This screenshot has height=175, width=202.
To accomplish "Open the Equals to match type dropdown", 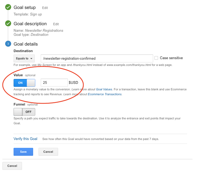I will [x=24, y=58].
